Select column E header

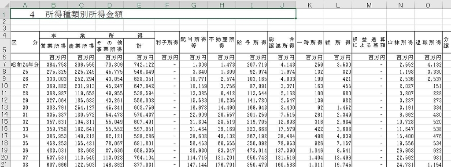tap(139, 5)
